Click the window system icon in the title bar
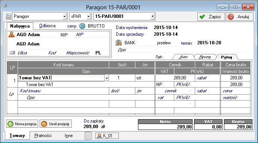 5,6
